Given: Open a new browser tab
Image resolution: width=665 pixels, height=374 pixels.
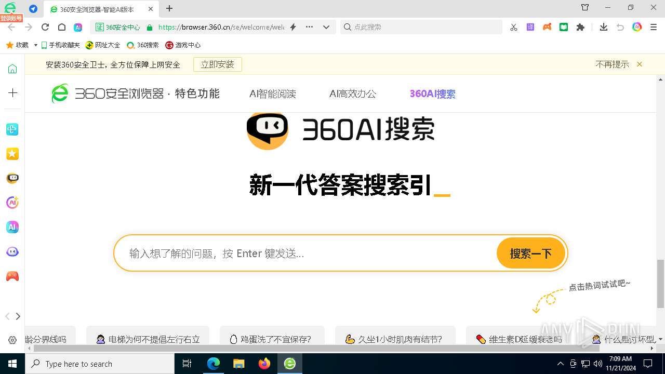Looking at the screenshot, I should tap(169, 8).
